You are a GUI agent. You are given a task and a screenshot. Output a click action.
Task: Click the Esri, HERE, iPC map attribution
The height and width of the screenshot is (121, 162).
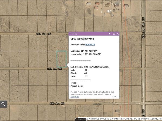[129, 119]
